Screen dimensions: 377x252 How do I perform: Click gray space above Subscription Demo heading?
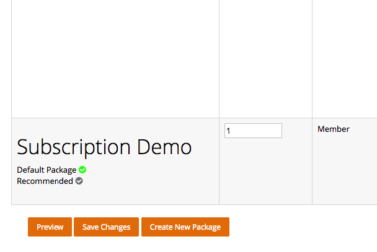[x=115, y=128]
